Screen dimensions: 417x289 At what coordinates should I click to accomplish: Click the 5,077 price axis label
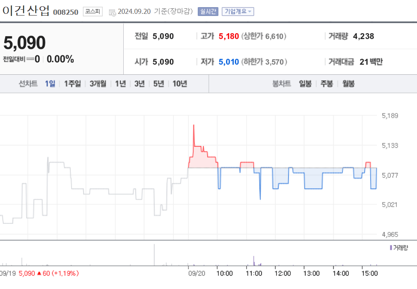pyautogui.click(x=390, y=175)
